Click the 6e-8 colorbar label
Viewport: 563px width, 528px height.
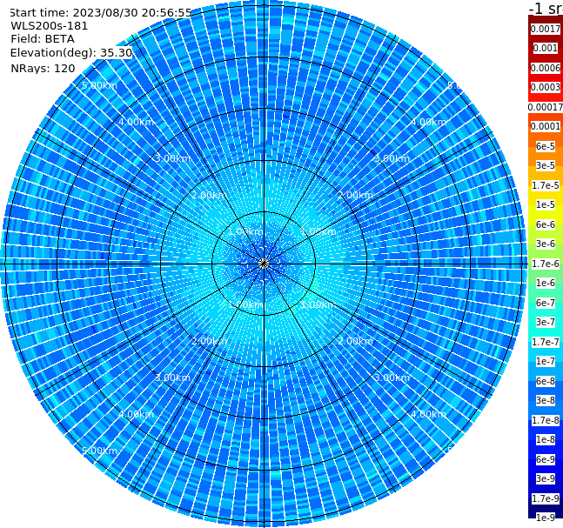click(546, 381)
